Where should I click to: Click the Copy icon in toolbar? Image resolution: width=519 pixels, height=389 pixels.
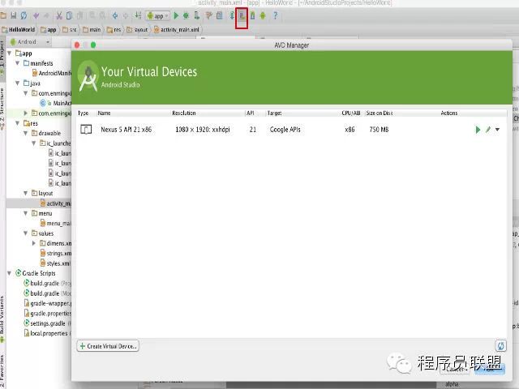click(69, 15)
